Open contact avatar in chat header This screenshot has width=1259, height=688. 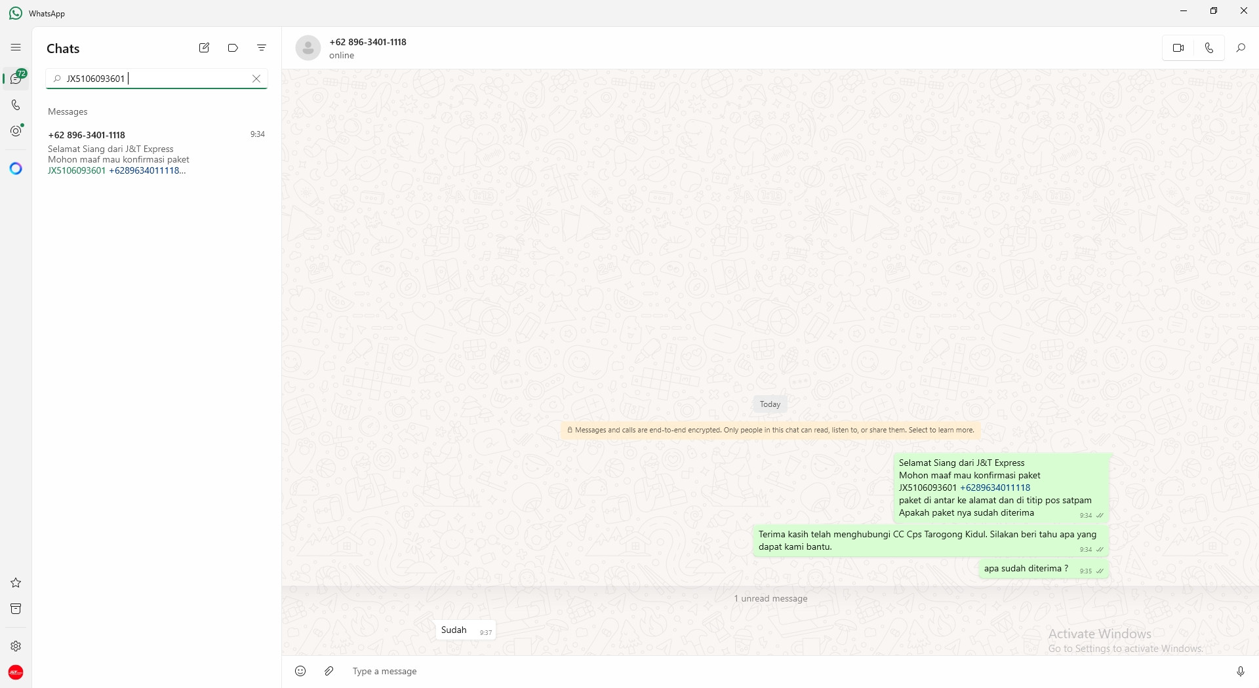click(308, 48)
